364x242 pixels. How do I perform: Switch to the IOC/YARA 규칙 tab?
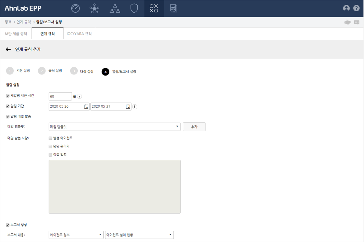tap(79, 34)
